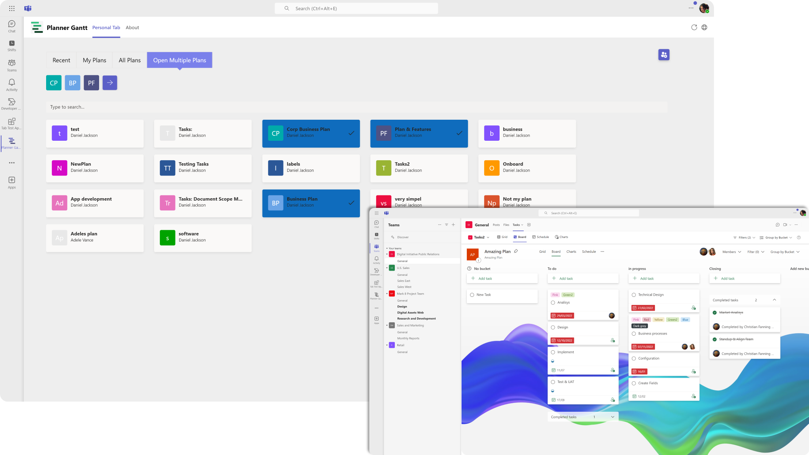Viewport: 809px width, 455px height.
Task: Collapse U.S. Sales team tree
Action: [x=387, y=268]
